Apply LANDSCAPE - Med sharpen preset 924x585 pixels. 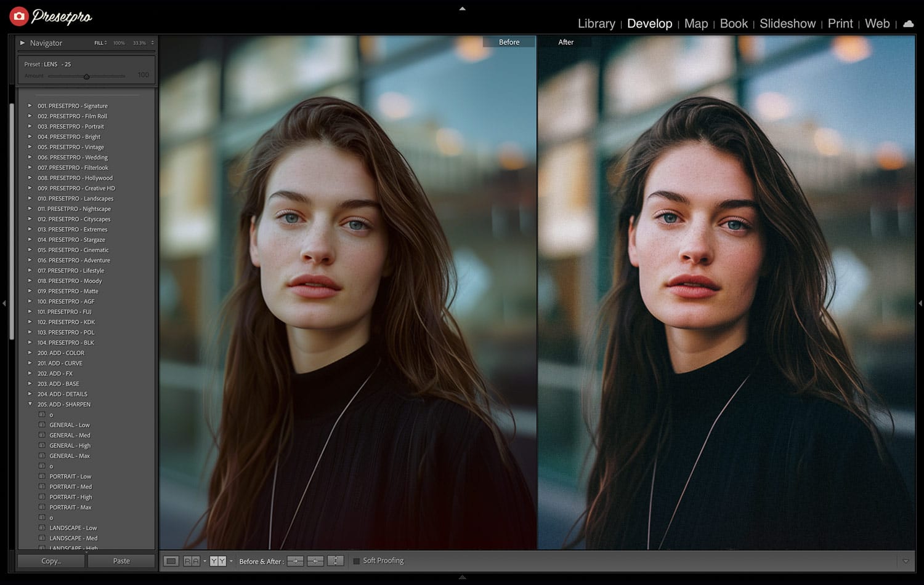tap(73, 538)
